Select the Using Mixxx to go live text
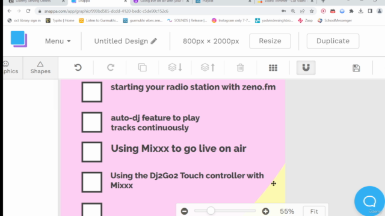The width and height of the screenshot is (385, 216). [179, 149]
